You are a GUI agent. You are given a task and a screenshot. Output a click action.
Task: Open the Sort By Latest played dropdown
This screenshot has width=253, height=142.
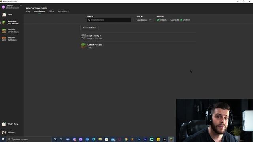(143, 20)
